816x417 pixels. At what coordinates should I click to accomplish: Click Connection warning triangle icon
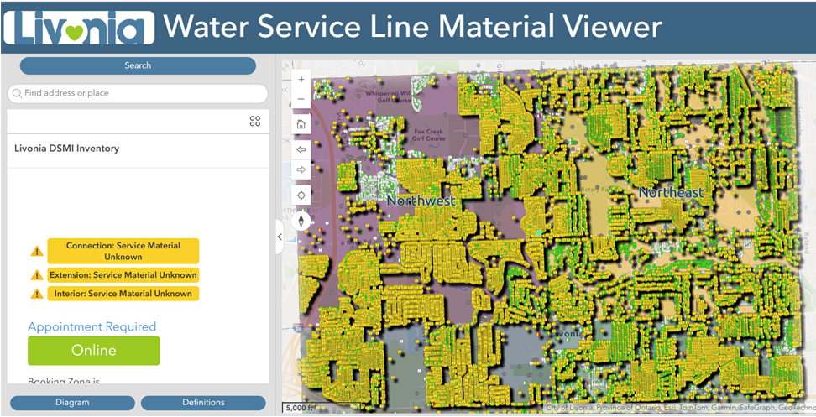coord(36,252)
